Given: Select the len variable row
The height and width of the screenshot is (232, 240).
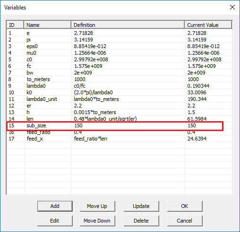Looking at the screenshot, I should click(120, 119).
